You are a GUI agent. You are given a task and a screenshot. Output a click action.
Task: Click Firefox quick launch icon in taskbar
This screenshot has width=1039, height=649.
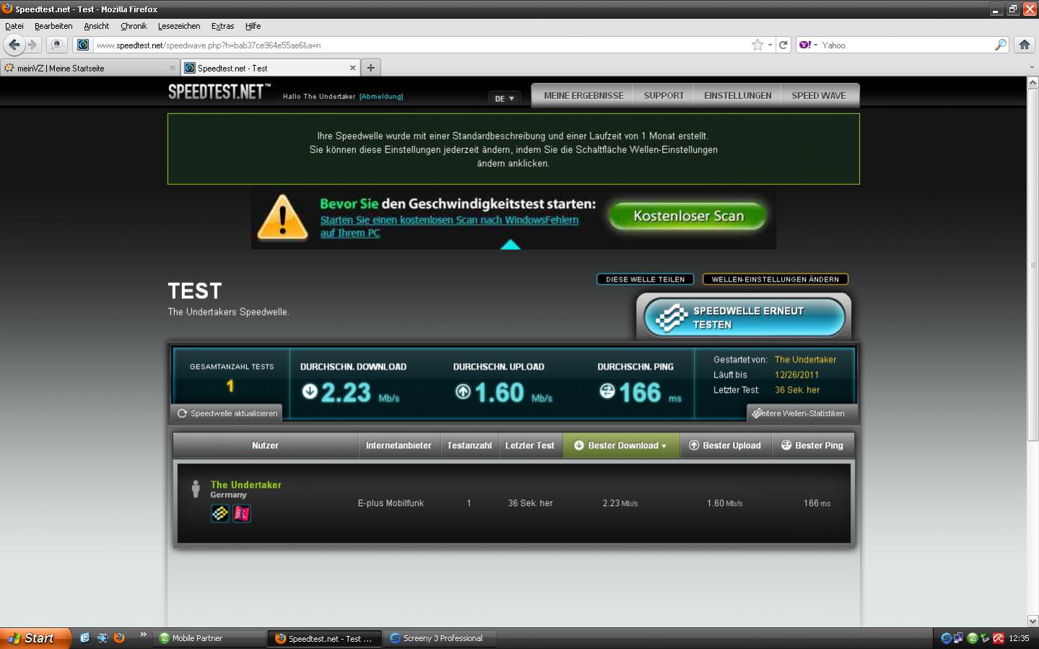click(x=119, y=637)
